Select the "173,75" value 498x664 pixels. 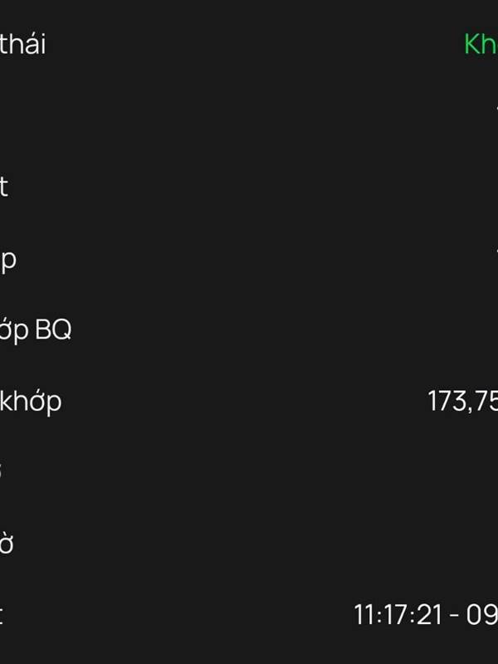(x=462, y=402)
